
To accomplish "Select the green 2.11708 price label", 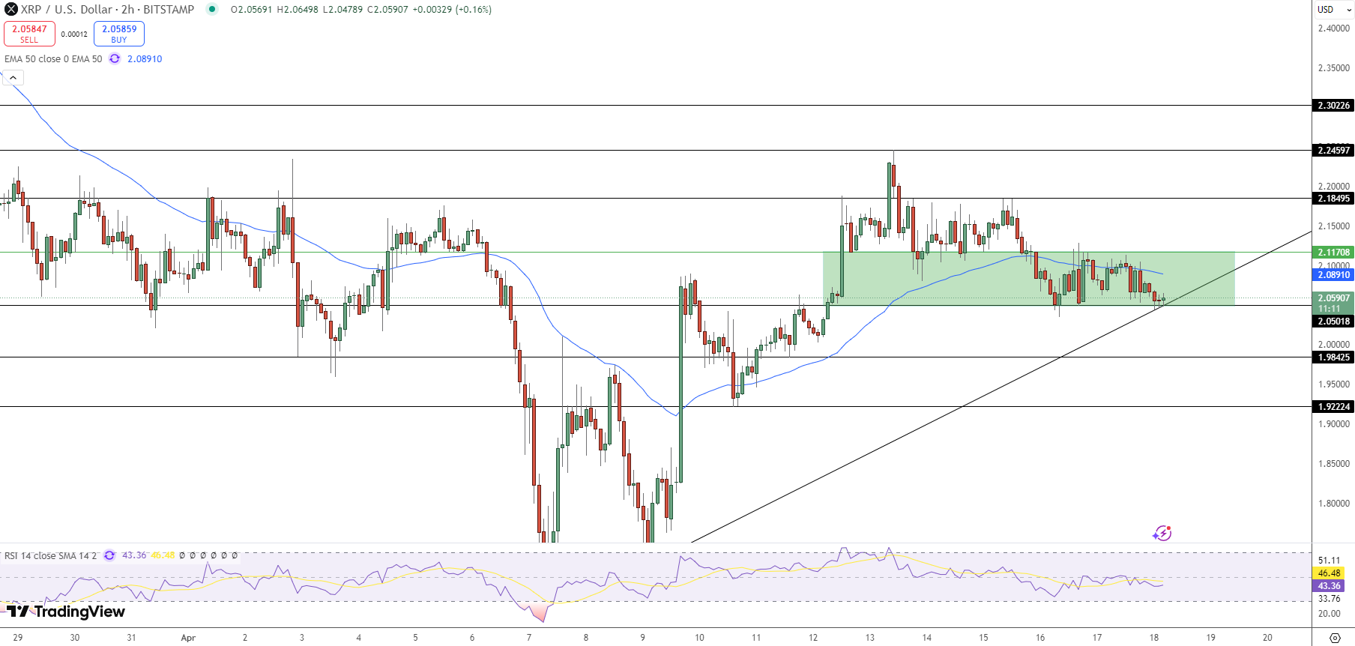I will click(x=1333, y=253).
